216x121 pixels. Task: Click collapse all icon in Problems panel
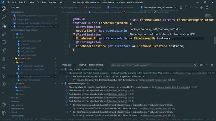tap(201, 65)
